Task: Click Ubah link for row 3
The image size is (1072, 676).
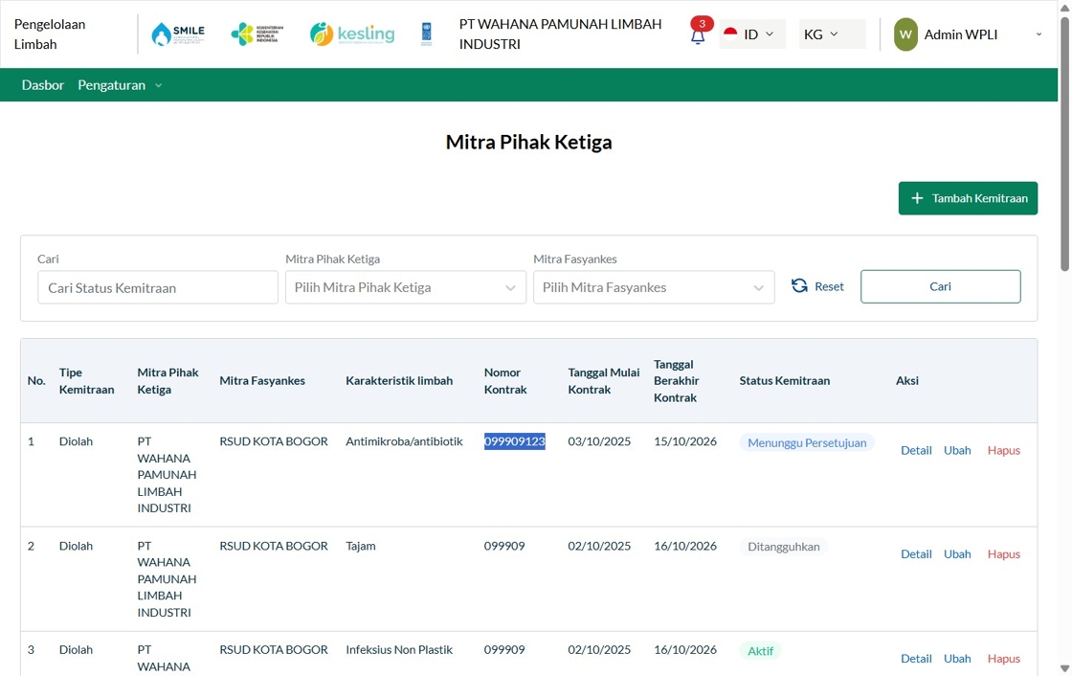Action: click(957, 658)
